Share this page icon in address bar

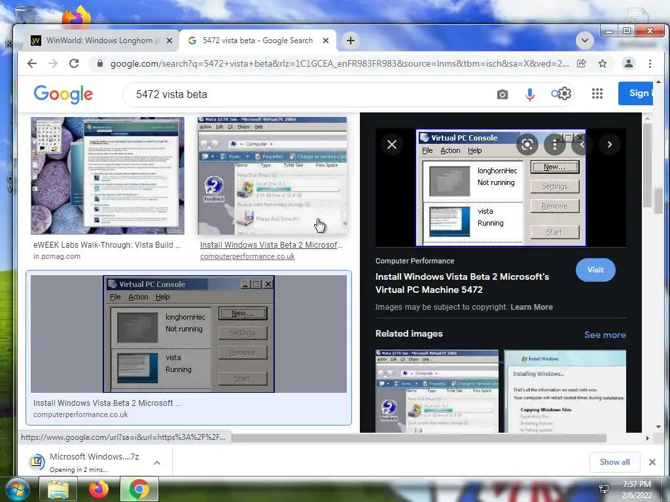[581, 63]
